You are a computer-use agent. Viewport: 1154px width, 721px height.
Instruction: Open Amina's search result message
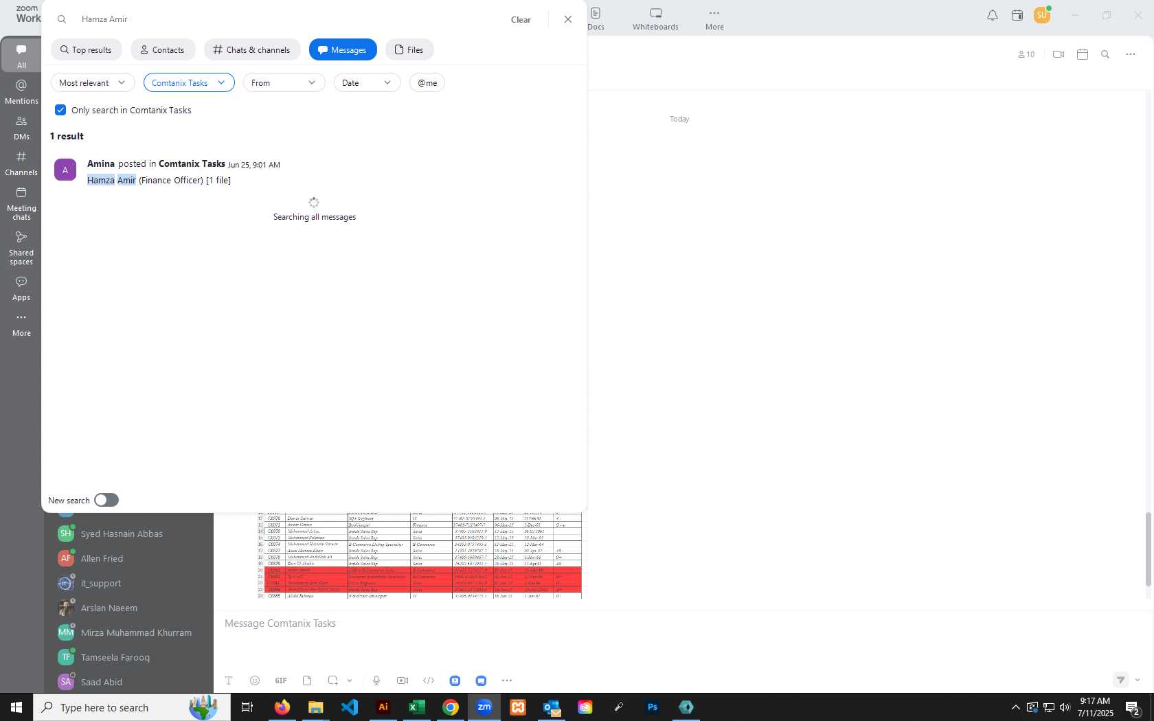[x=314, y=172]
